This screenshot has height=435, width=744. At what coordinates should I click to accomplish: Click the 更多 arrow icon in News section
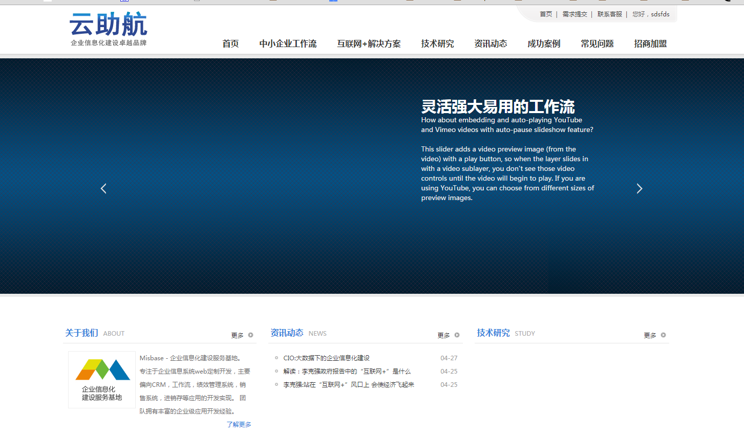457,335
